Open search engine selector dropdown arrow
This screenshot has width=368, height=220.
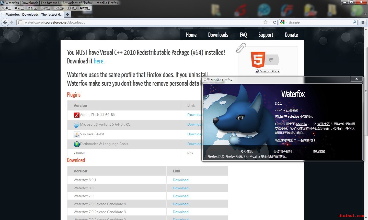286,22
